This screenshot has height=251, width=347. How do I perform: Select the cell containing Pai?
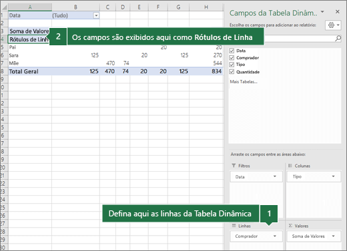pyautogui.click(x=30, y=47)
